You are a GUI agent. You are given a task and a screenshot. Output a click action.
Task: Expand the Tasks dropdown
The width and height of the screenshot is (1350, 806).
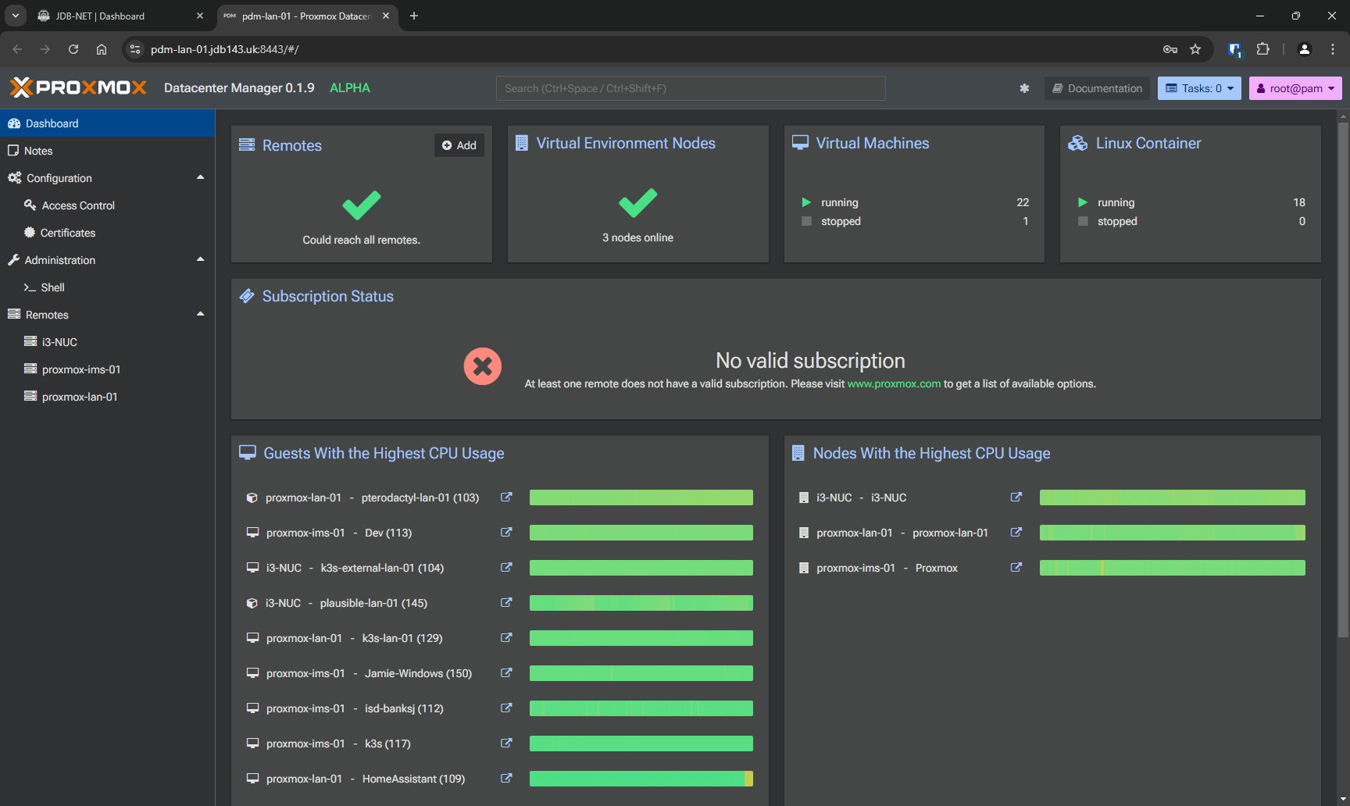pos(1199,88)
